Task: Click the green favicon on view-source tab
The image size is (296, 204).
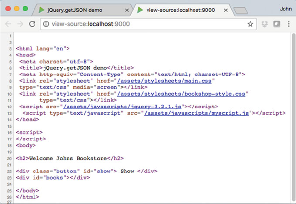Action: coord(140,10)
